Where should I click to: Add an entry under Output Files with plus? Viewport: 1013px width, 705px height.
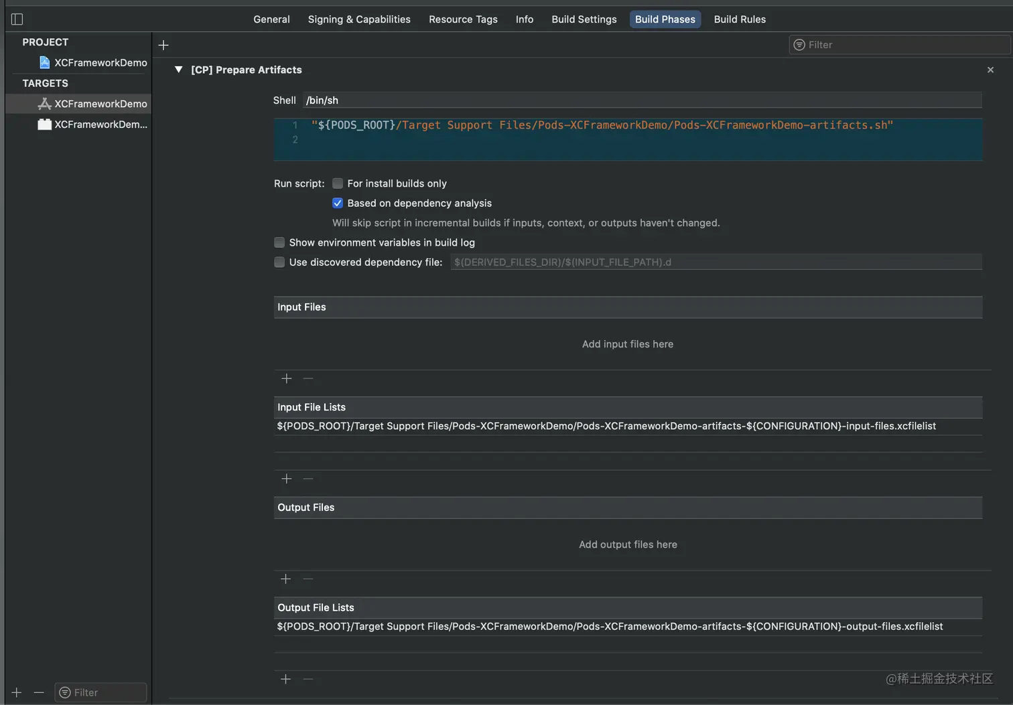[286, 579]
